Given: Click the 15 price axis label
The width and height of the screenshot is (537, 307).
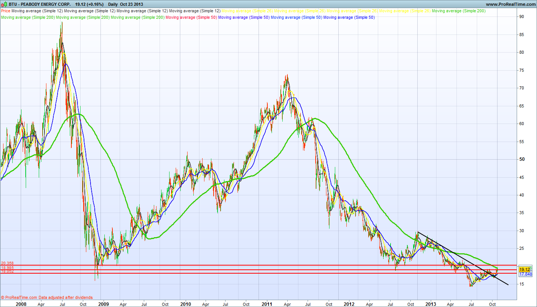Looking at the screenshot, I should [522, 284].
